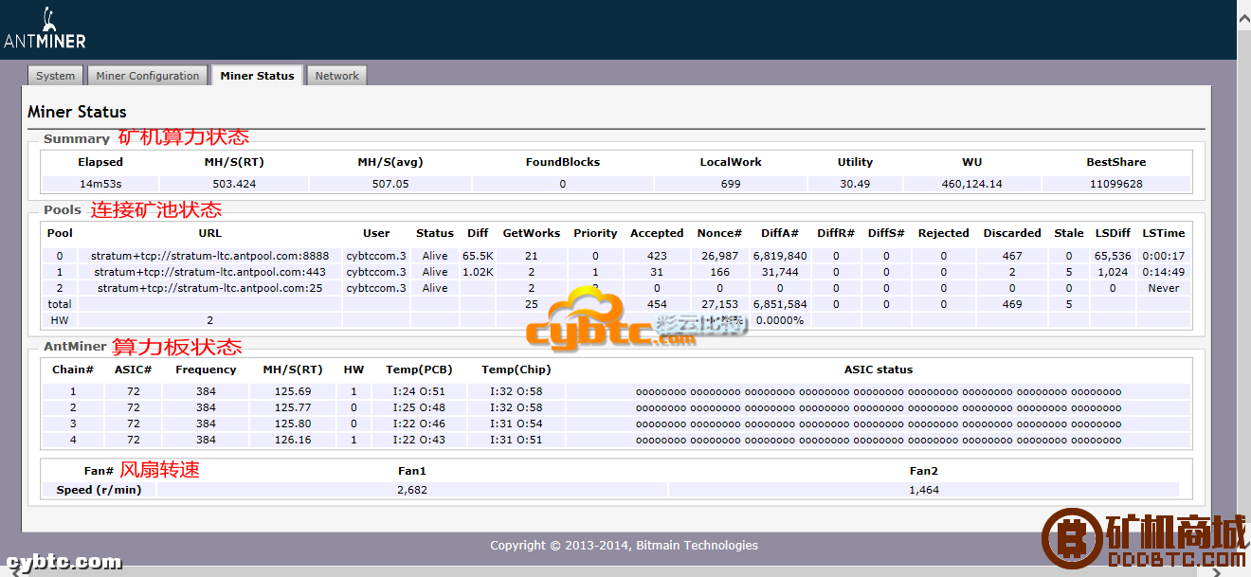Switch to Miner Configuration tab
This screenshot has height=577, width=1251.
[x=148, y=76]
